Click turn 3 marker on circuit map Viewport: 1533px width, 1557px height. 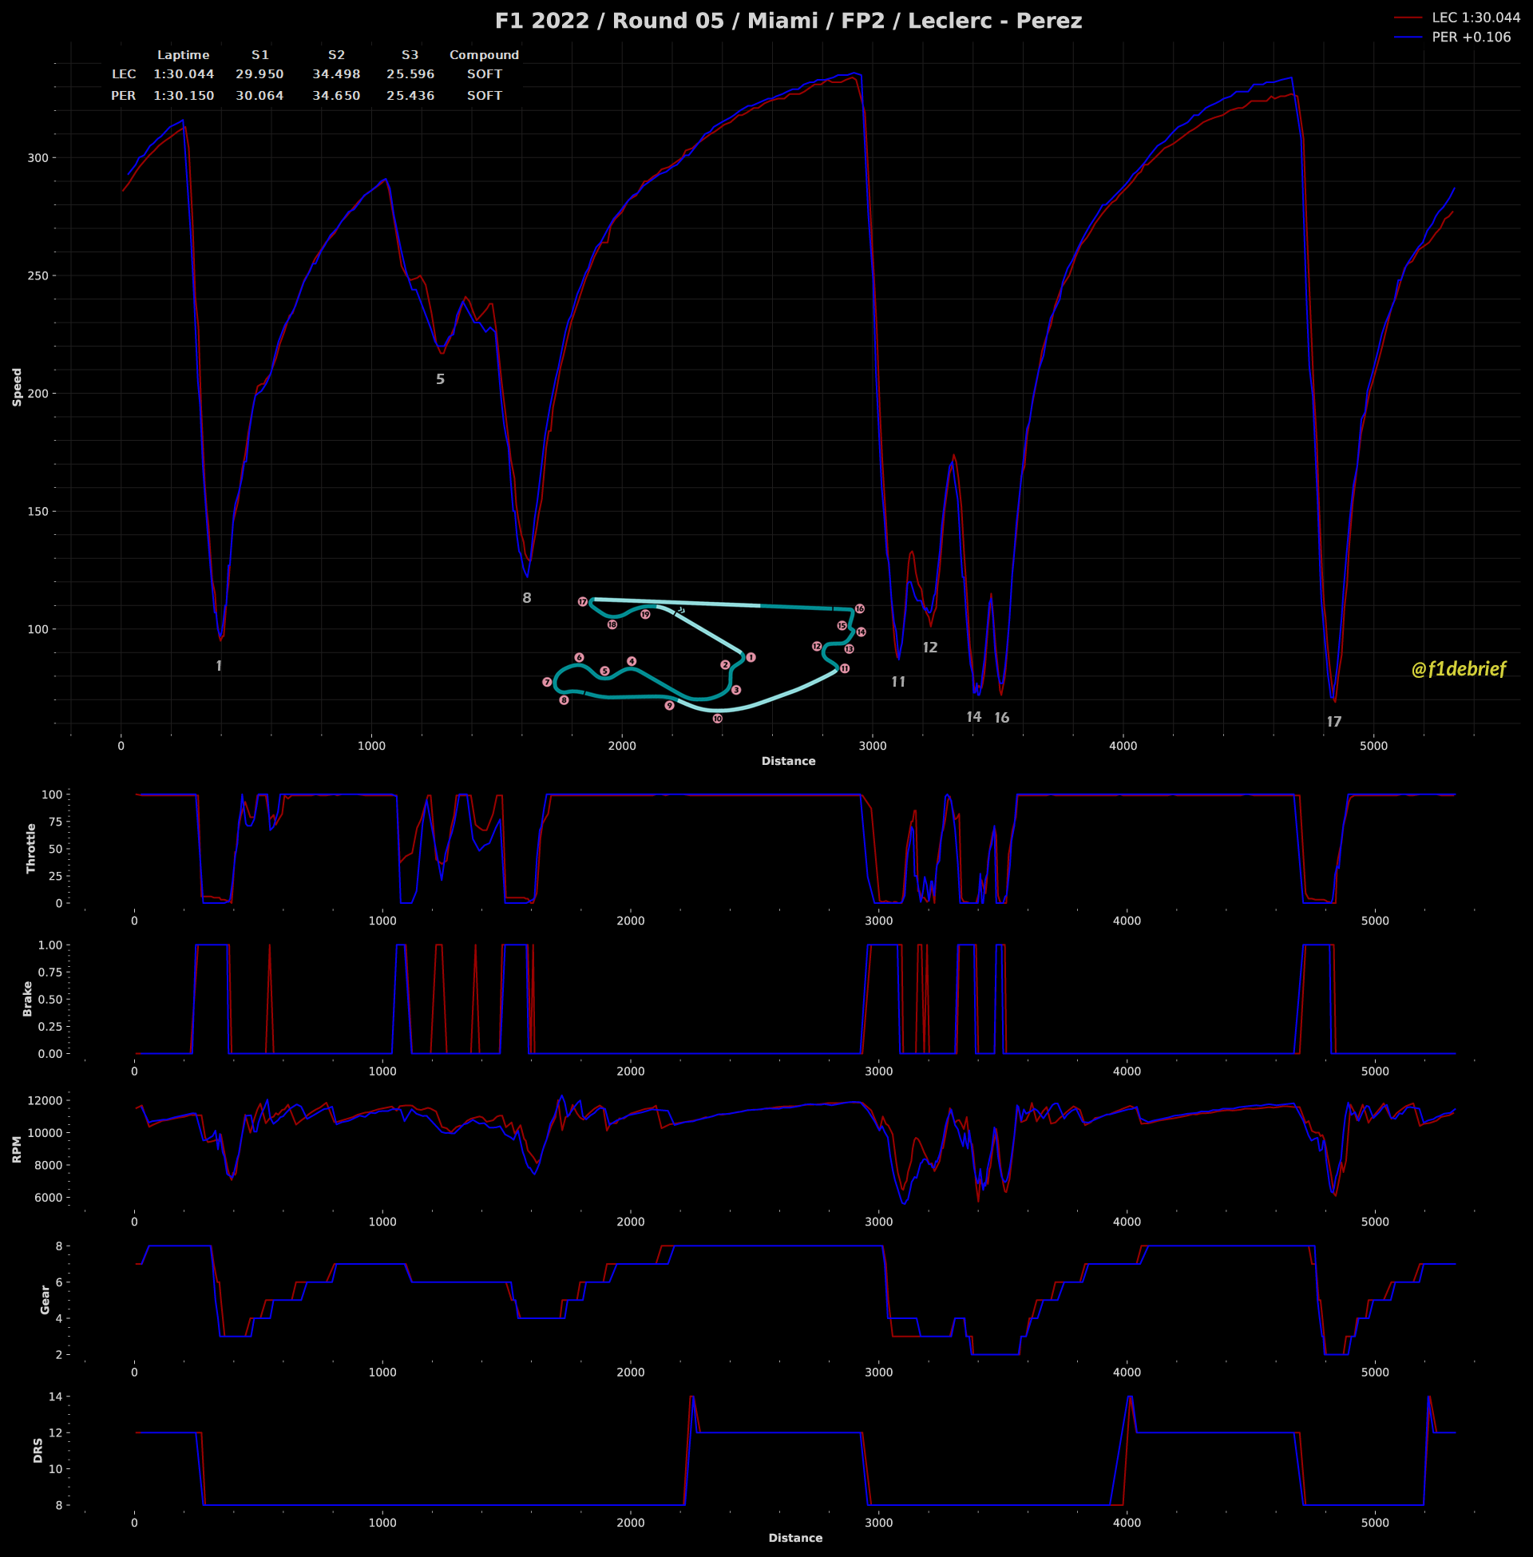point(736,691)
